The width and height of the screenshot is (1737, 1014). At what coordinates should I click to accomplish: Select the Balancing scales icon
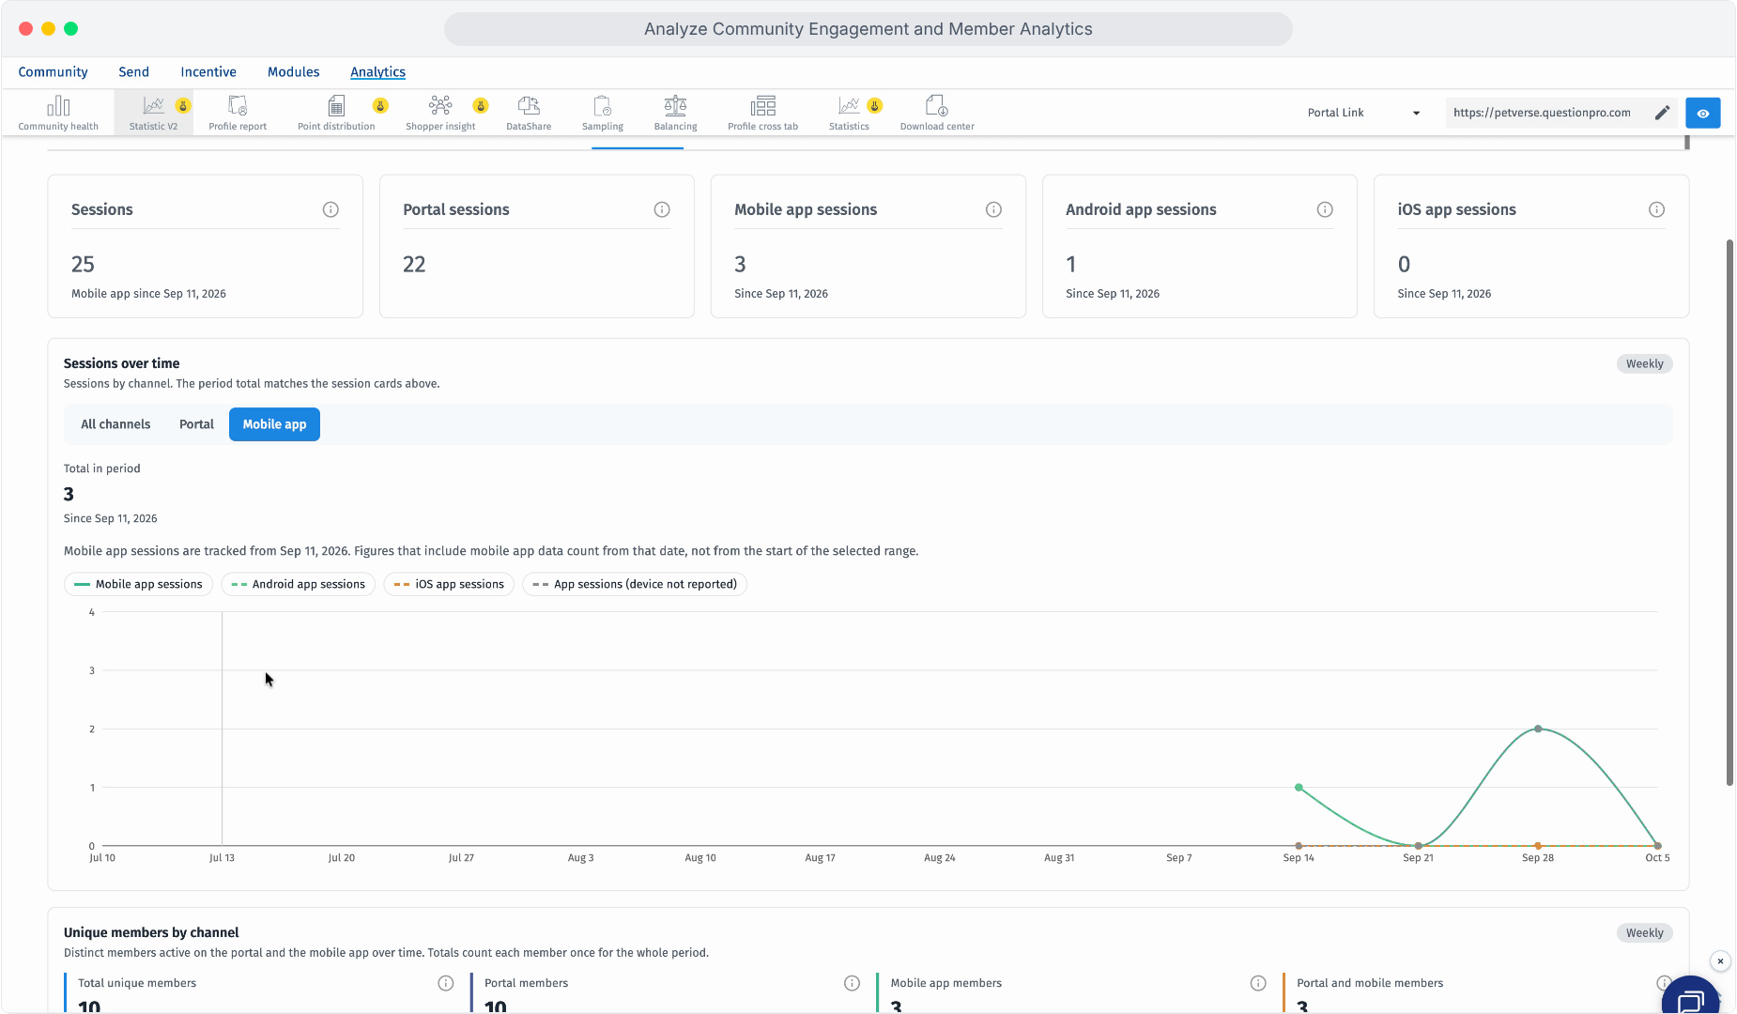[675, 105]
